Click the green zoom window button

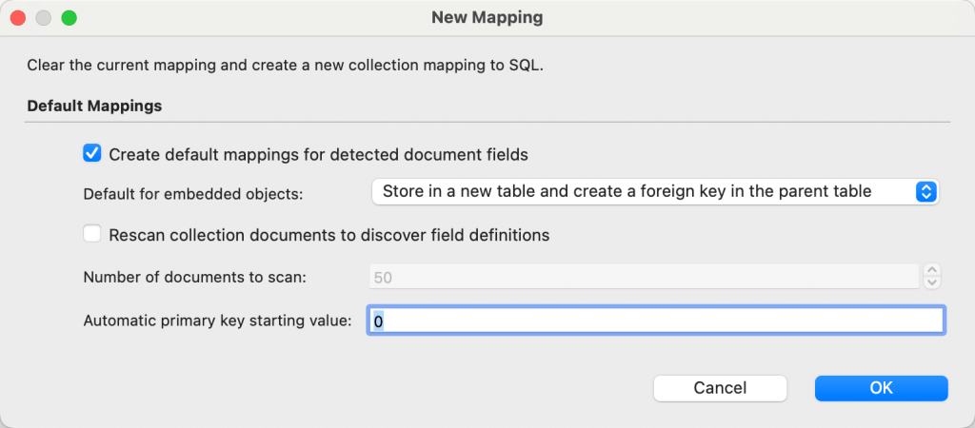click(x=69, y=18)
